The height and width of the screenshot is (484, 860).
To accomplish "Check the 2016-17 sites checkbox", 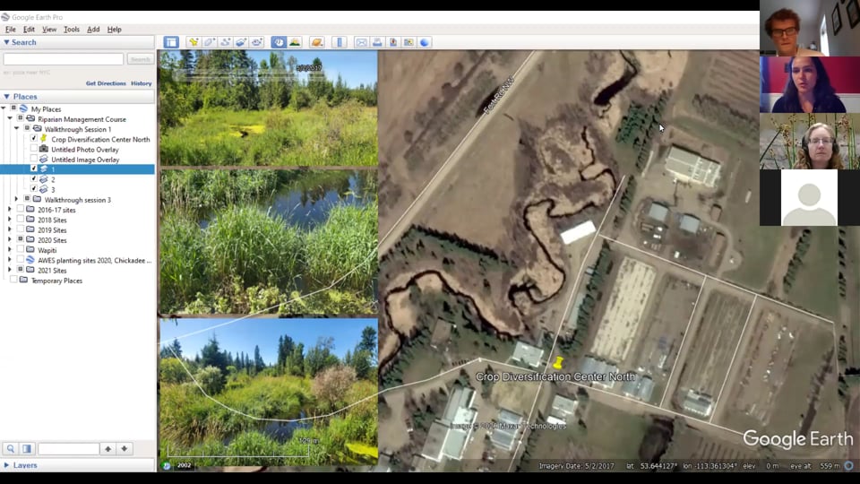I will click(21, 210).
